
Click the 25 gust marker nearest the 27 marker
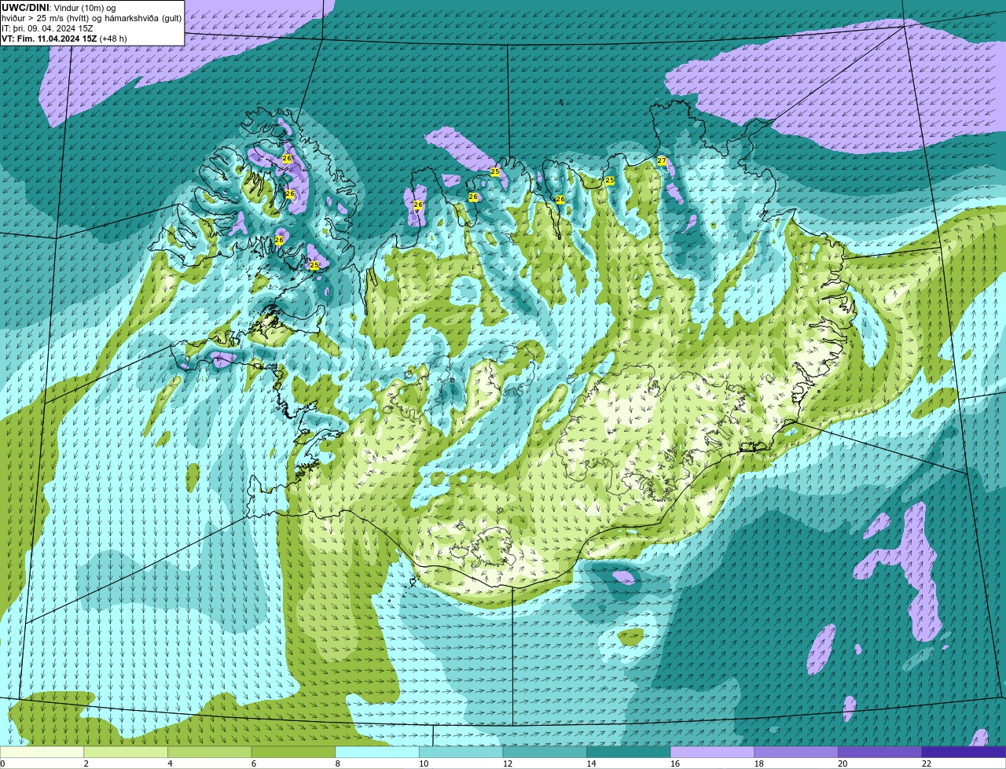pos(610,181)
